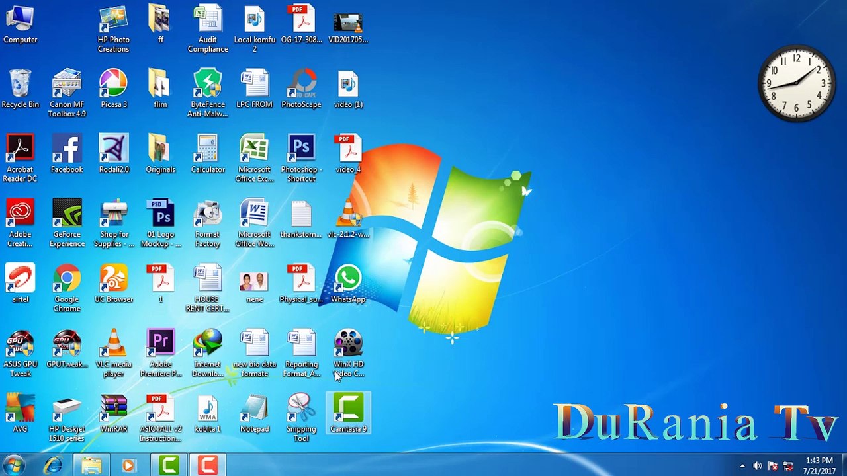This screenshot has width=847, height=476.
Task: Select Canon MF Toolbox 4.9 icon
Action: click(x=67, y=94)
